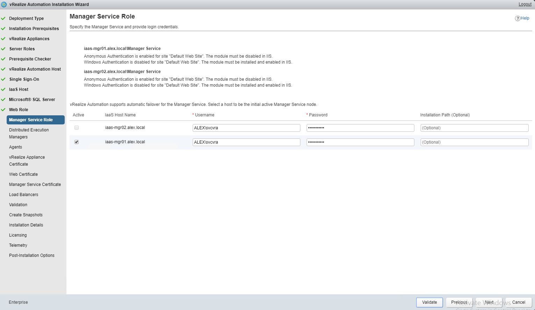
Task: Click the green checkmark beside Single Sign-On
Action: click(x=3, y=79)
